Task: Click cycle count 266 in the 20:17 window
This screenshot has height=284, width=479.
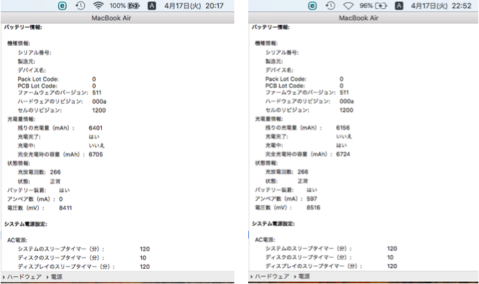Action: pos(55,172)
